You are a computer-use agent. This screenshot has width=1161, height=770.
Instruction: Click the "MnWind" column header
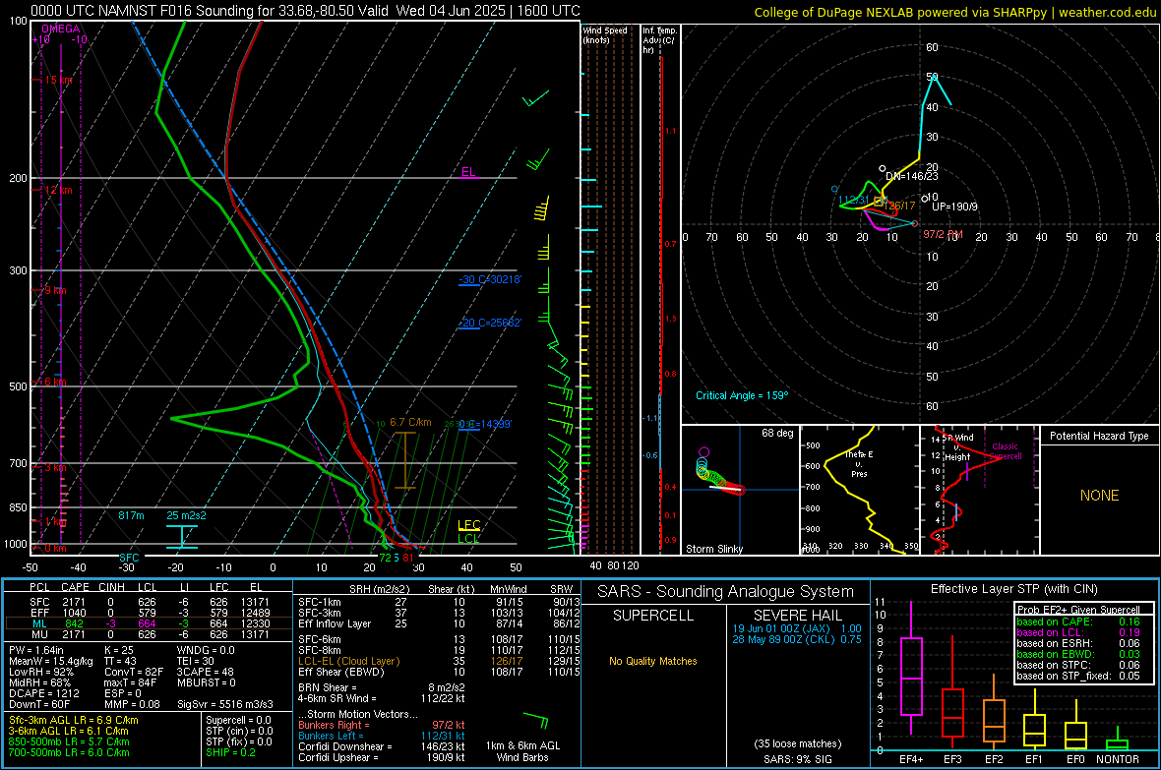click(x=508, y=589)
